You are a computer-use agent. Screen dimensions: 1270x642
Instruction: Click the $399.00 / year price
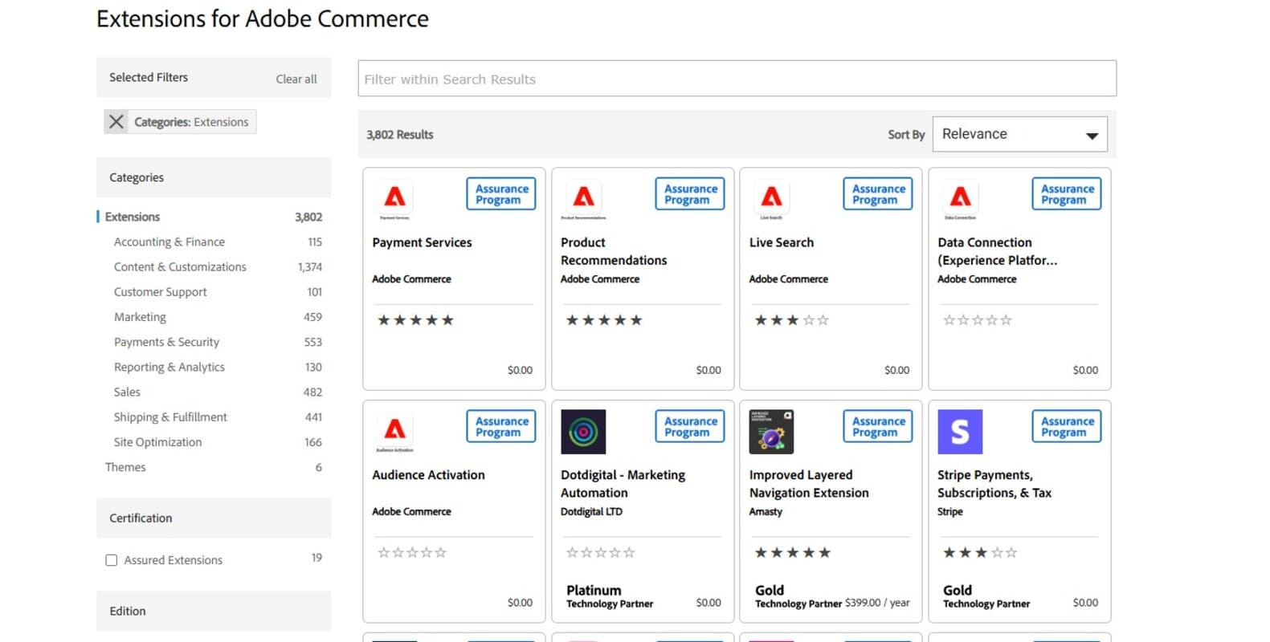coord(877,603)
